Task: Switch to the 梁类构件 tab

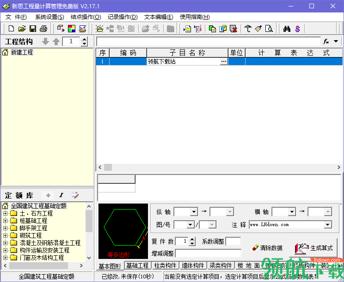Action: pos(221,265)
